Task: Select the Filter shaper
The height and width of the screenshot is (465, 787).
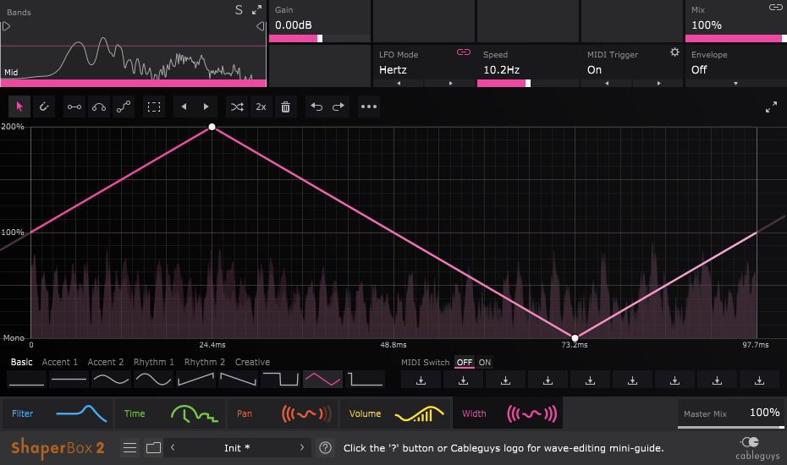Action: coord(58,413)
